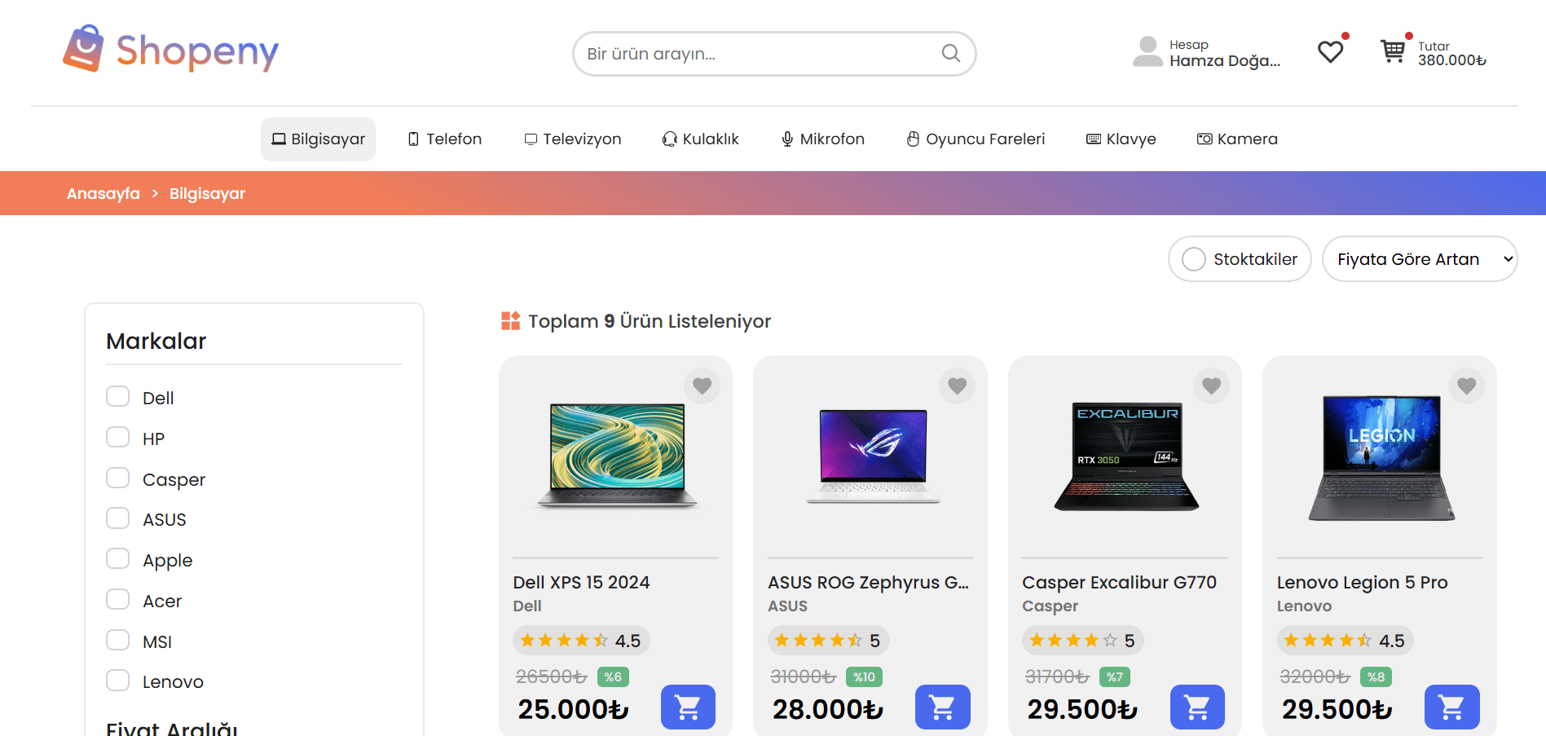The width and height of the screenshot is (1546, 736).
Task: Click the grid icon beside product count
Action: point(510,321)
